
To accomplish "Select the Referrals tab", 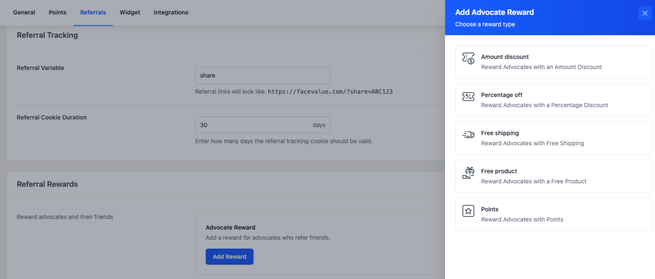I will 93,12.
